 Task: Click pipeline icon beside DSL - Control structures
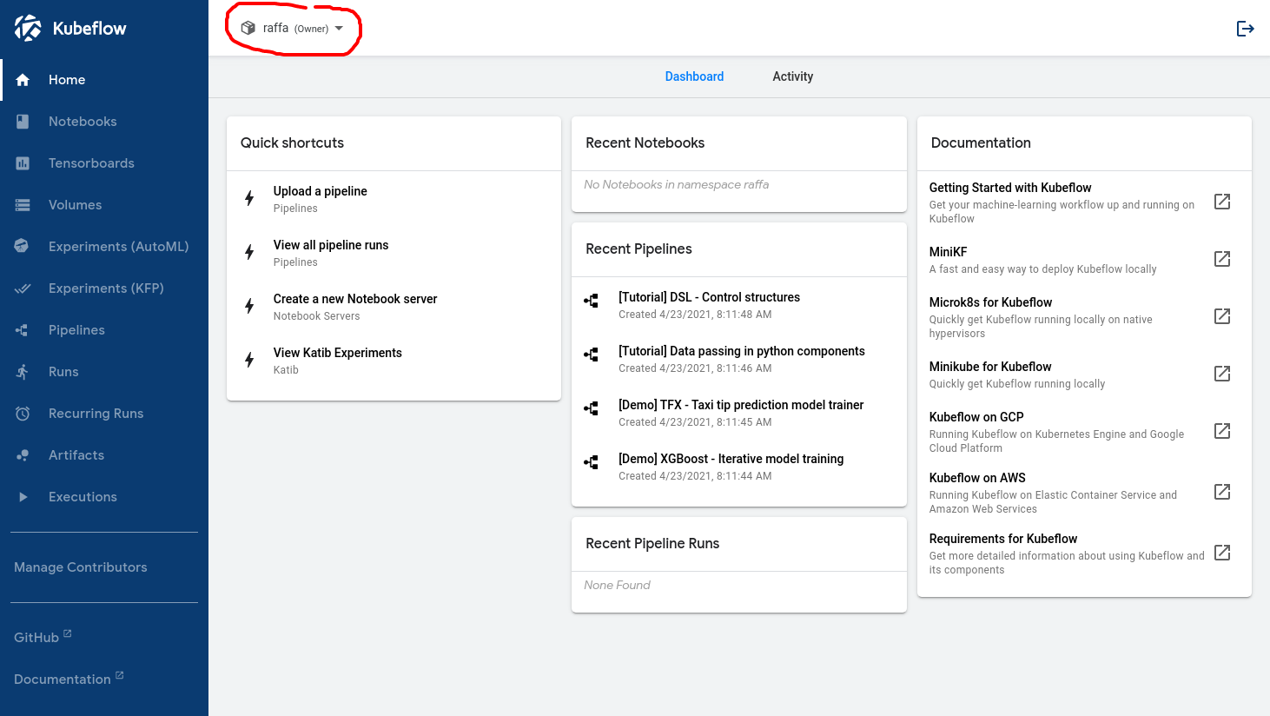[591, 301]
